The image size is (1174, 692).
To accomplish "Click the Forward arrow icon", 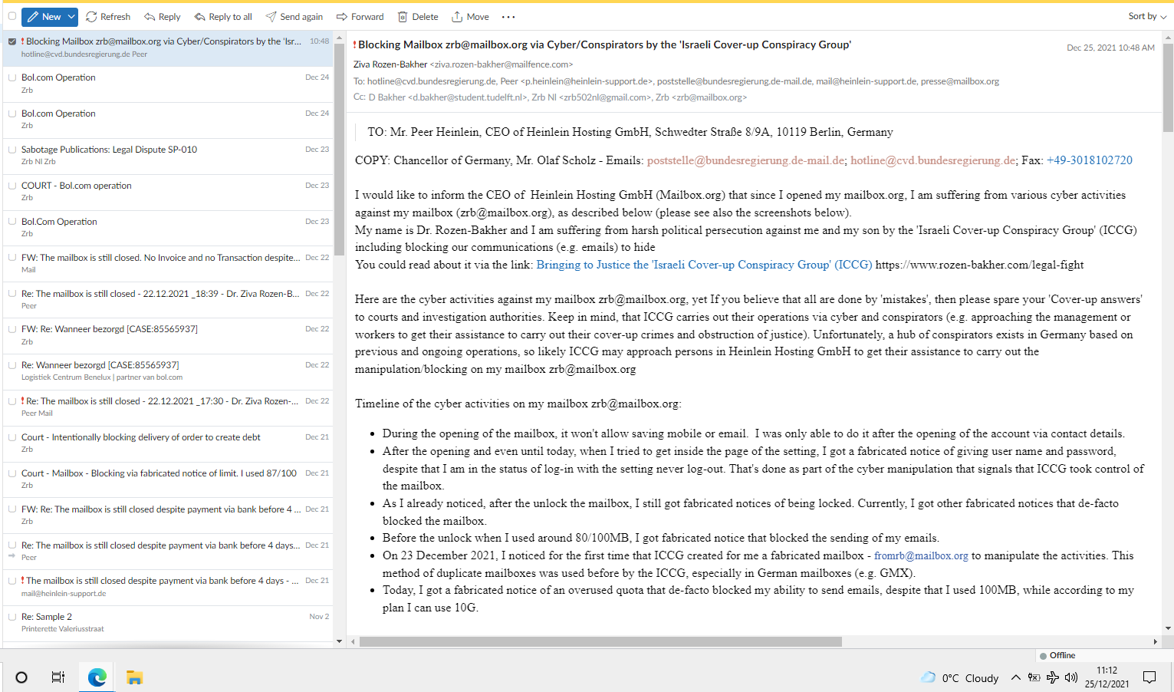I will click(x=342, y=16).
